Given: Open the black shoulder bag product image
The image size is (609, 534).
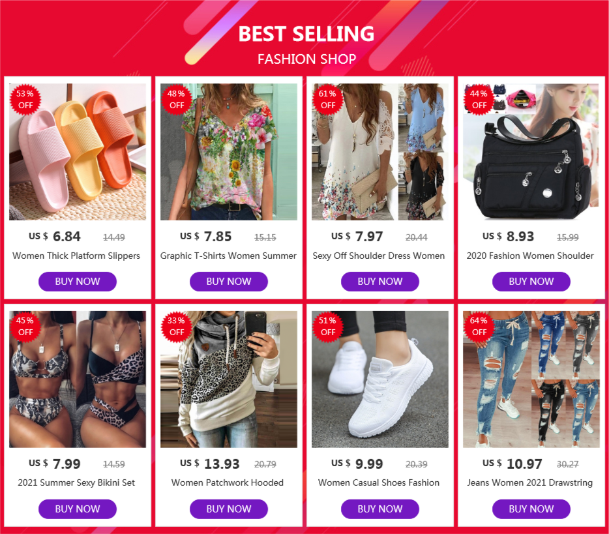Looking at the screenshot, I should point(531,152).
